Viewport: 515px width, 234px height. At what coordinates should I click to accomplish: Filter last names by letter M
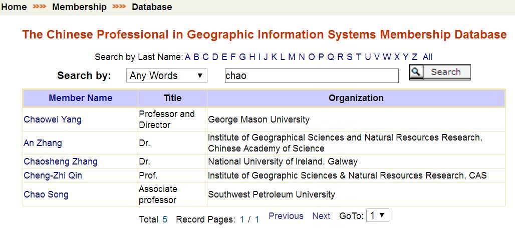click(x=292, y=57)
